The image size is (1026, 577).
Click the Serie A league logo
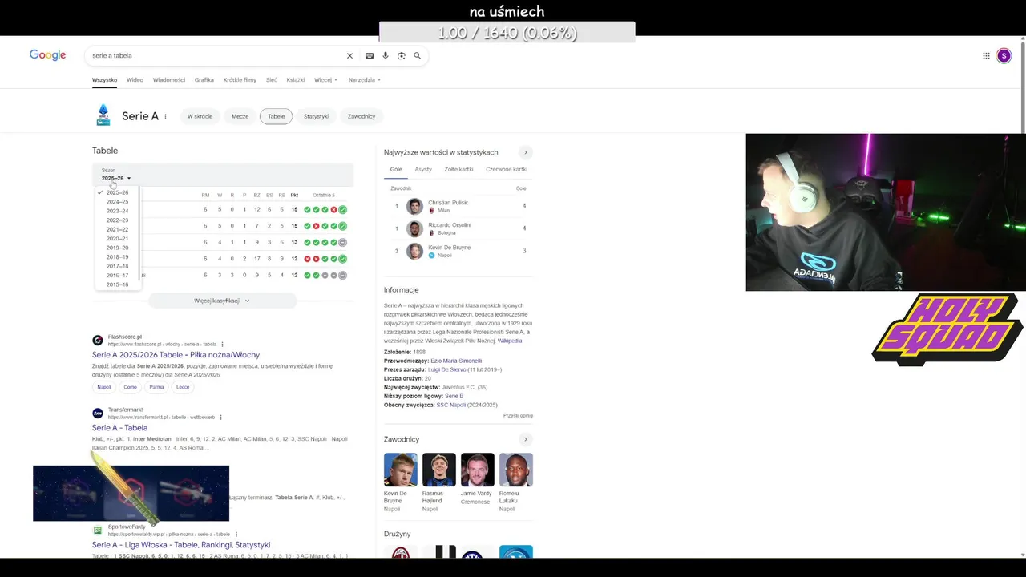pyautogui.click(x=103, y=115)
